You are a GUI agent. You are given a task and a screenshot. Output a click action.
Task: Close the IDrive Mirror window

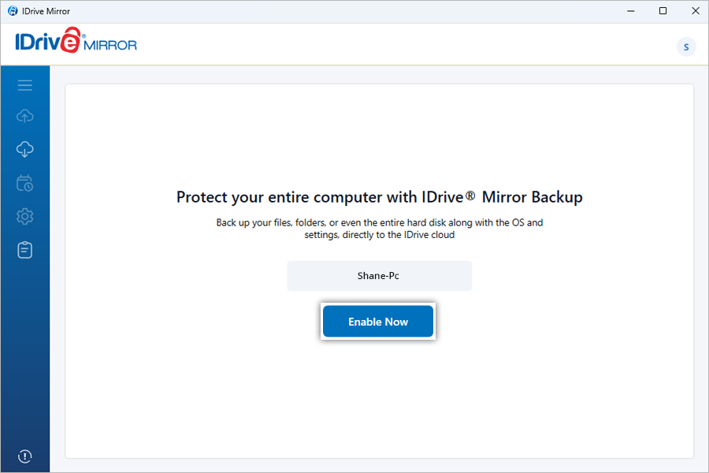pos(693,11)
